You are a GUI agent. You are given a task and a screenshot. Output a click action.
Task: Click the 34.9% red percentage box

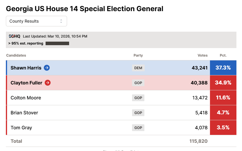[223, 83]
